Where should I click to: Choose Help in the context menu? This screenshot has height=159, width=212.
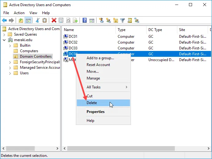point(103,121)
